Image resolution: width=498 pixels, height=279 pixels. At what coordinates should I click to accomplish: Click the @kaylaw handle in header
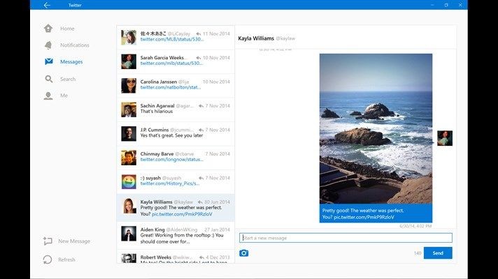point(285,38)
